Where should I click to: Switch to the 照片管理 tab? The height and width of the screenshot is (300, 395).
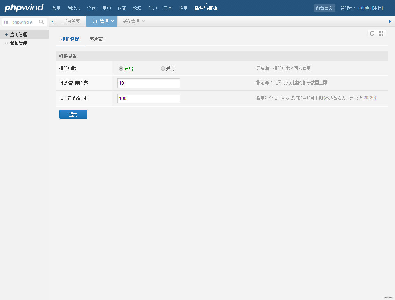[x=98, y=39]
